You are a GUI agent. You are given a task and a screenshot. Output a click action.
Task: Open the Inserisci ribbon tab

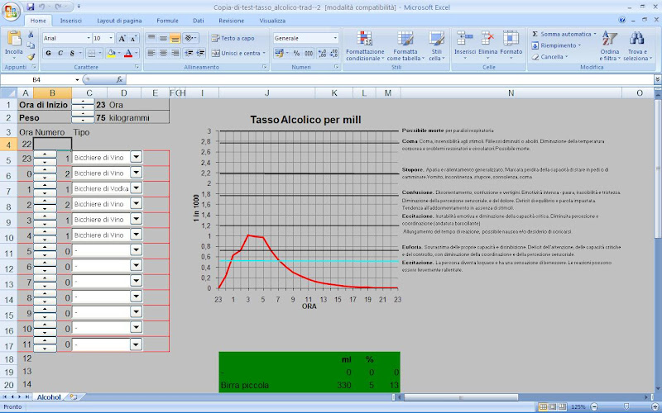(x=70, y=21)
